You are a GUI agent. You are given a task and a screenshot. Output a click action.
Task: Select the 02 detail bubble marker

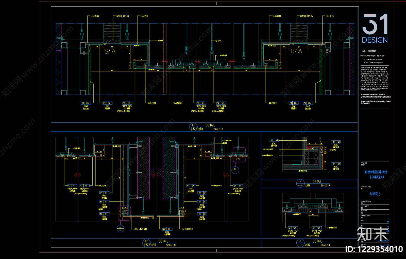tap(146, 243)
